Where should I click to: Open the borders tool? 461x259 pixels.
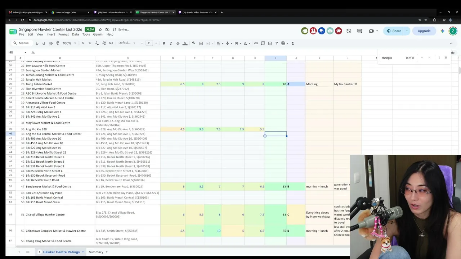point(201,43)
